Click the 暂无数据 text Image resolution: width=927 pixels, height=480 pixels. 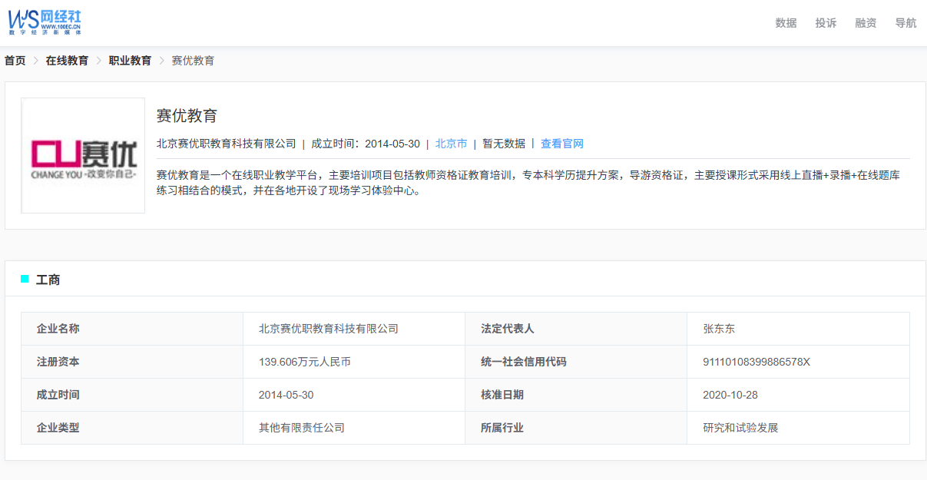pyautogui.click(x=504, y=144)
